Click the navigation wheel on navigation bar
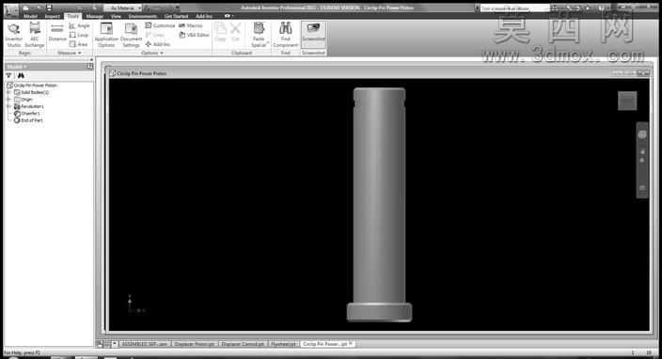 tap(642, 134)
